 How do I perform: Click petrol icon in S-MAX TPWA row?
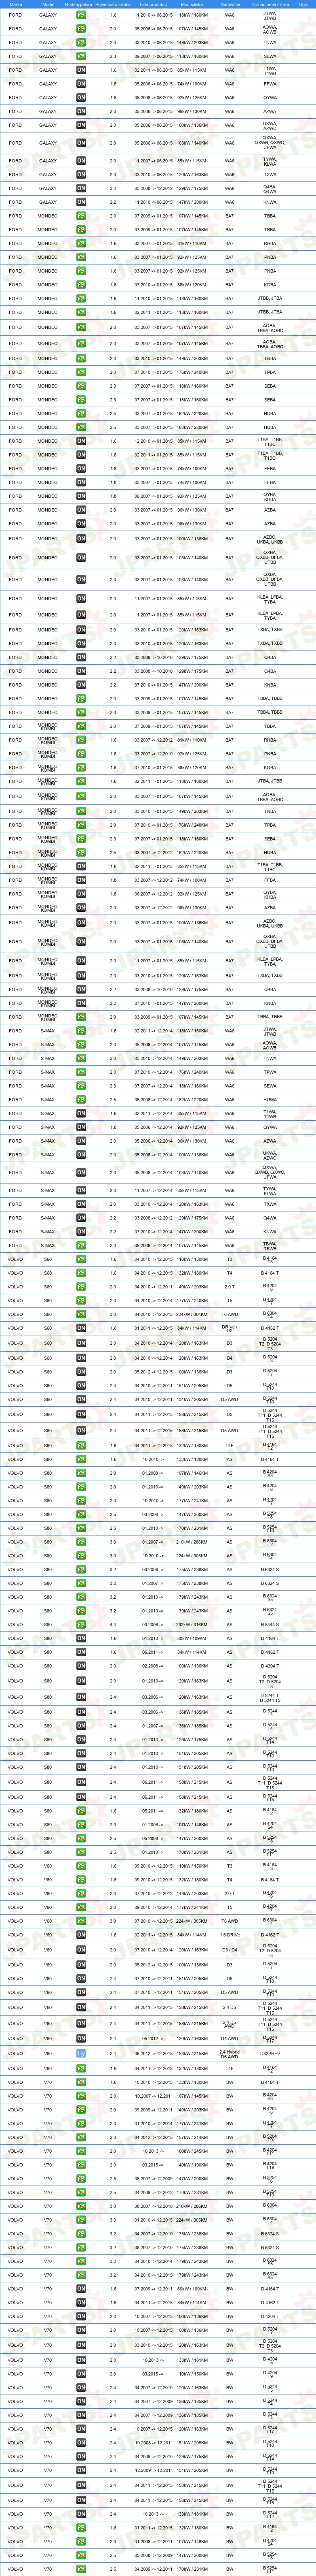coord(82,1073)
